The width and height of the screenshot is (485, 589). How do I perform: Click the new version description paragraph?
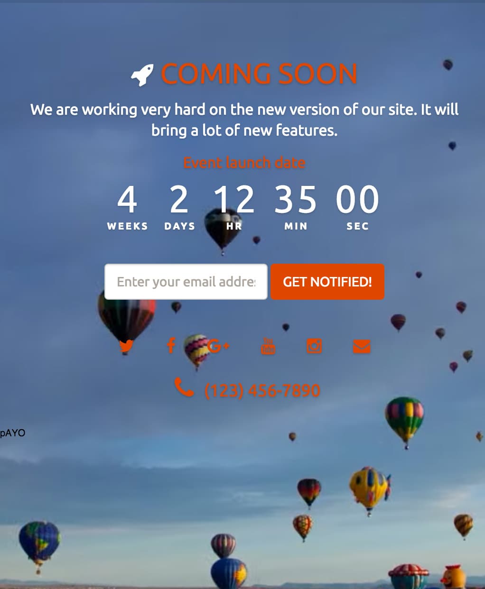[244, 120]
